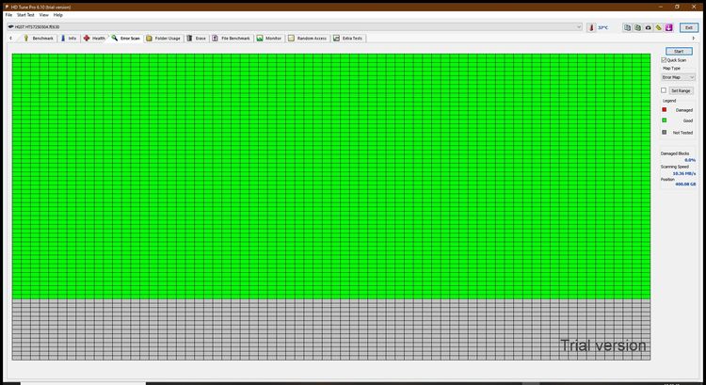Select the Error Scan tab

pos(126,39)
